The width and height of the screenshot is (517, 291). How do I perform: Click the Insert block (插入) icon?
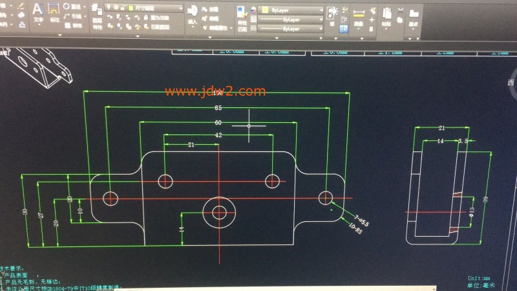[193, 12]
